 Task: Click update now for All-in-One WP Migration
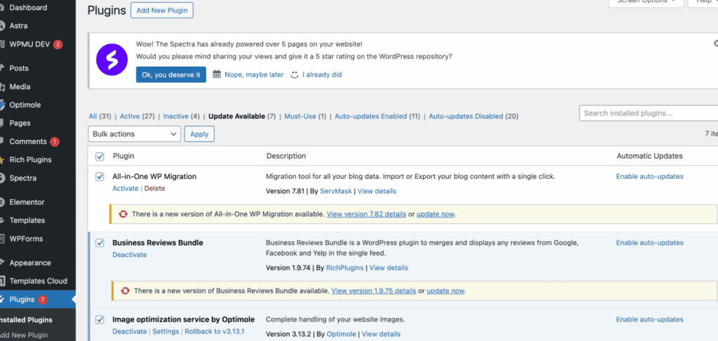point(435,214)
